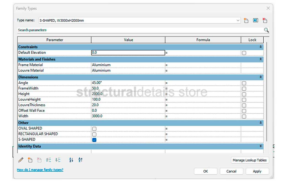Image resolution: width=283 pixels, height=183 pixels.
Task: Open the Type name dropdown
Action: [x=238, y=20]
